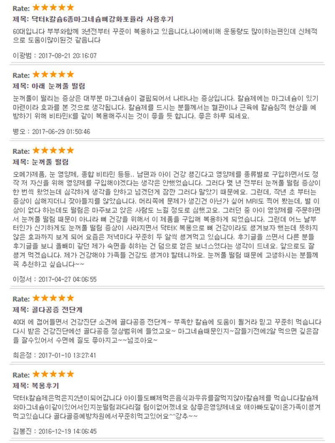Click the star rating of 병오's review
Screen dimensions: 335x443
(x=53, y=75)
